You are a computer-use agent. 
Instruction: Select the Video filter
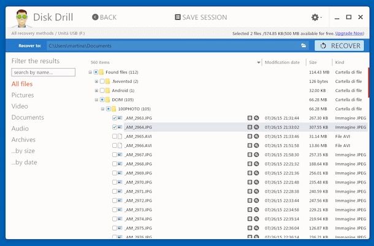[x=20, y=106]
